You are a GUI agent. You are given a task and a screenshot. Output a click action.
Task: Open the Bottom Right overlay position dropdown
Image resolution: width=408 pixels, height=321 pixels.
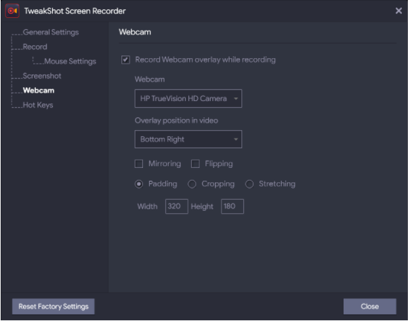188,140
